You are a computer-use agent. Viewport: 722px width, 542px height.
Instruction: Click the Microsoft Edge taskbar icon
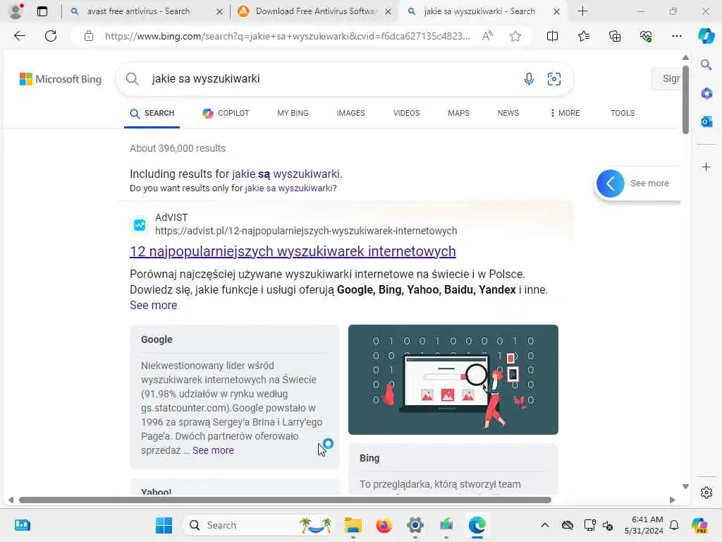coord(477,525)
